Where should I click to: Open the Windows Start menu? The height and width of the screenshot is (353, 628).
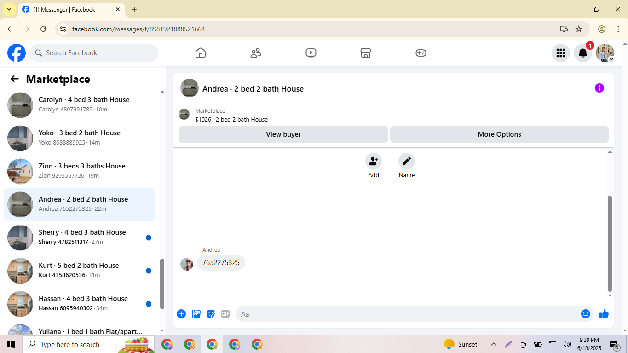pos(11,344)
